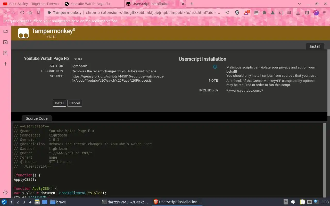Close the Userscript installation tab
This screenshot has width=330, height=206.
coord(183,4)
